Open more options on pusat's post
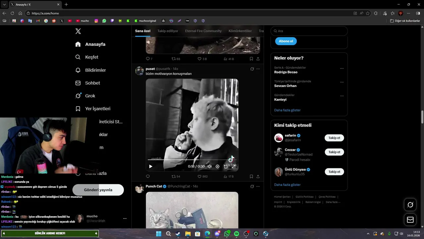The height and width of the screenshot is (239, 424). pyautogui.click(x=258, y=69)
